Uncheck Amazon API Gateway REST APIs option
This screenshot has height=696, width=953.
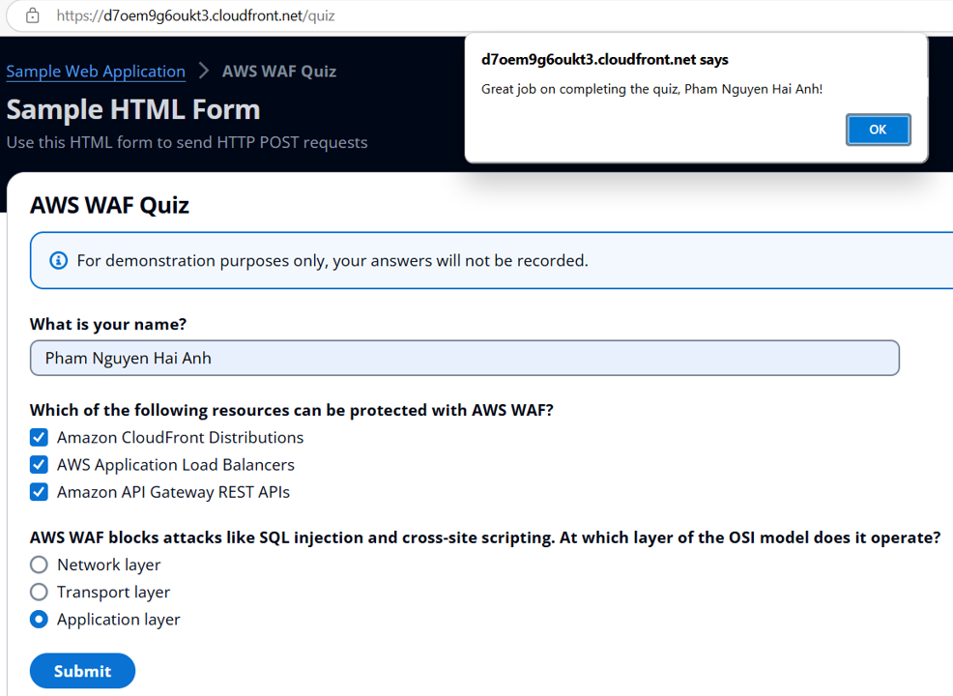[39, 492]
